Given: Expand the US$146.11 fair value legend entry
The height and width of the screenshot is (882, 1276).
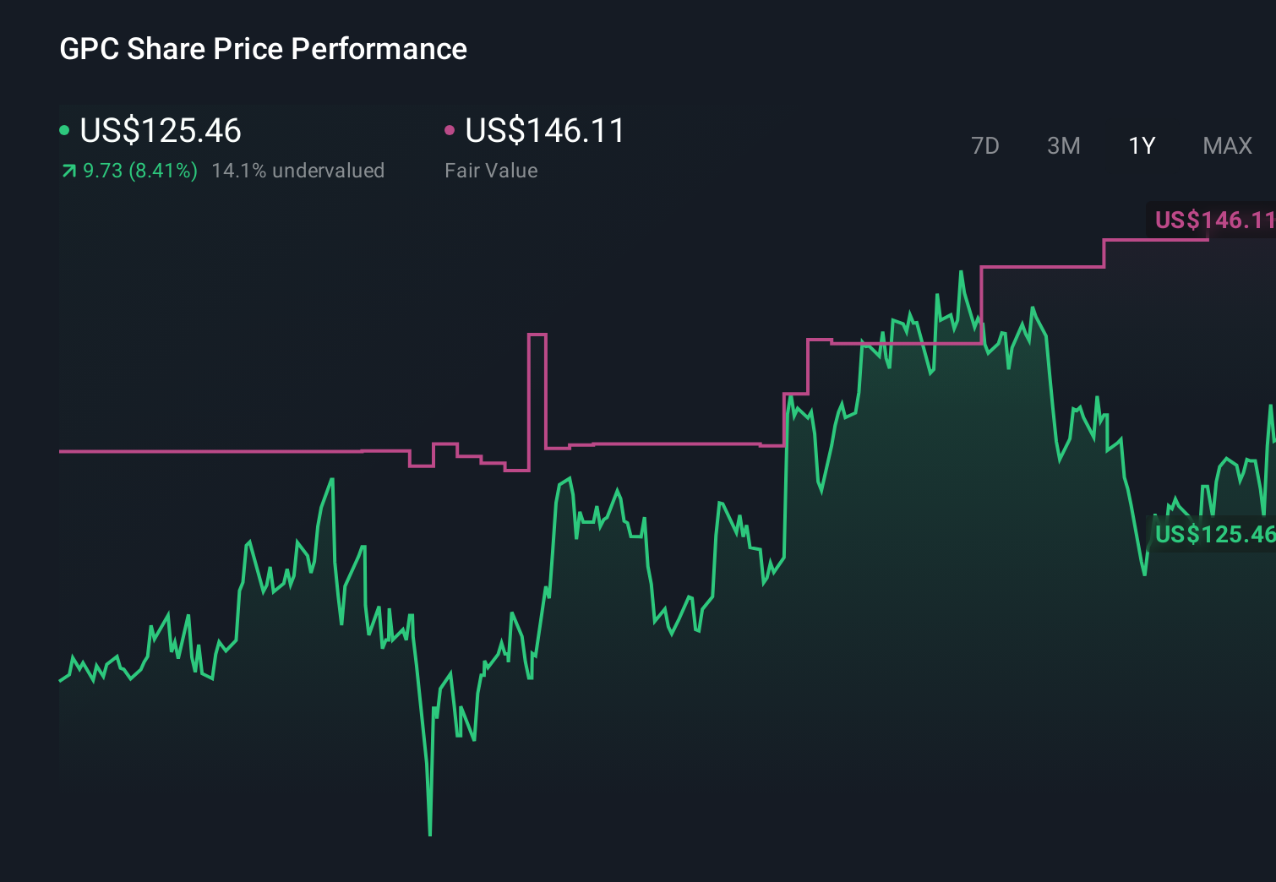Looking at the screenshot, I should [x=545, y=131].
